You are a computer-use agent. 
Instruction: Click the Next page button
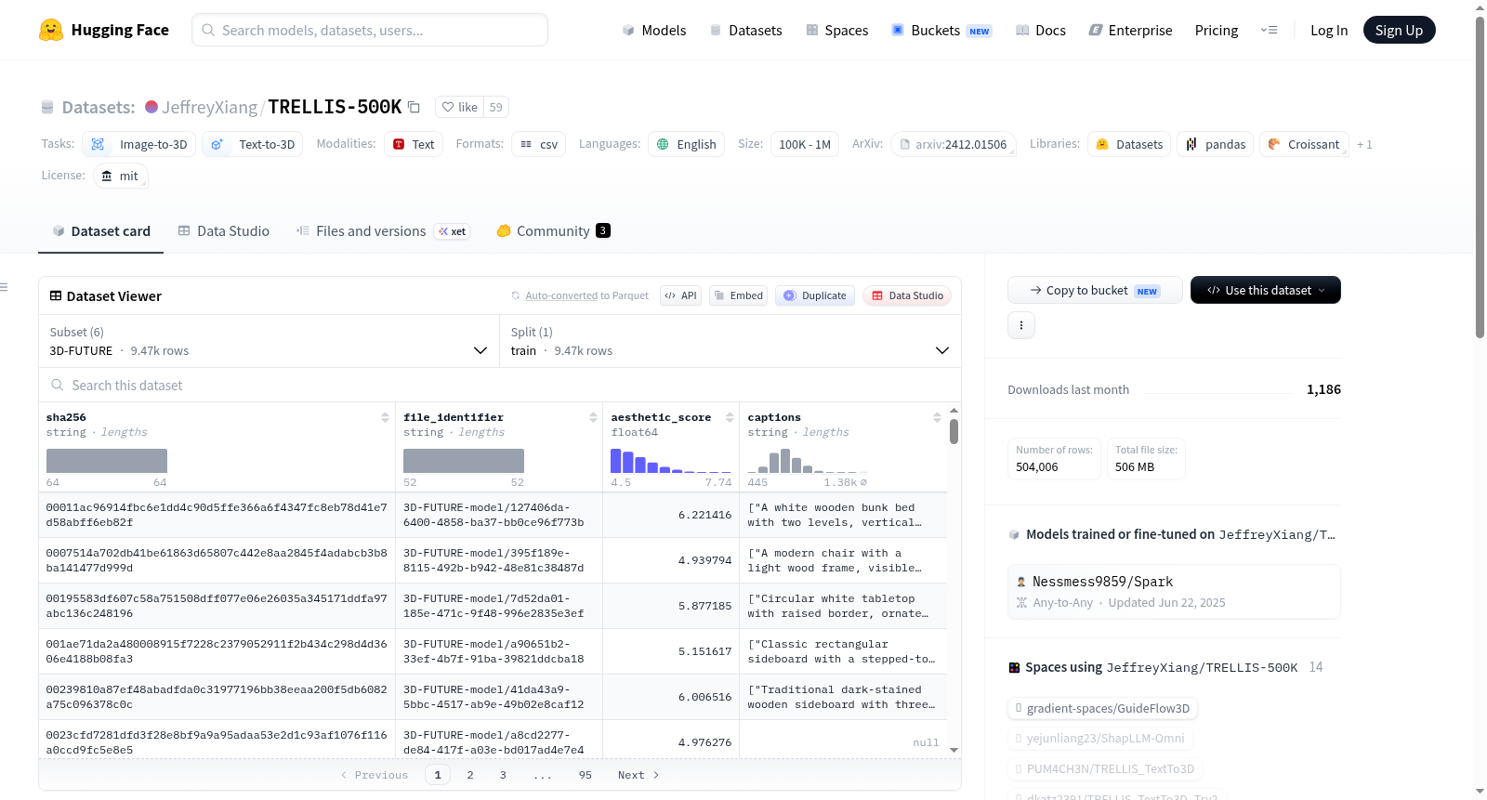[x=638, y=775]
